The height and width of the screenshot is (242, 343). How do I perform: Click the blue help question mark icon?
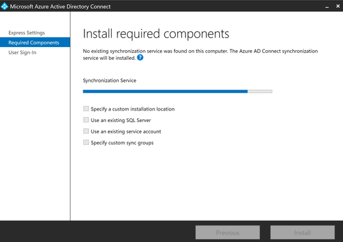point(140,58)
